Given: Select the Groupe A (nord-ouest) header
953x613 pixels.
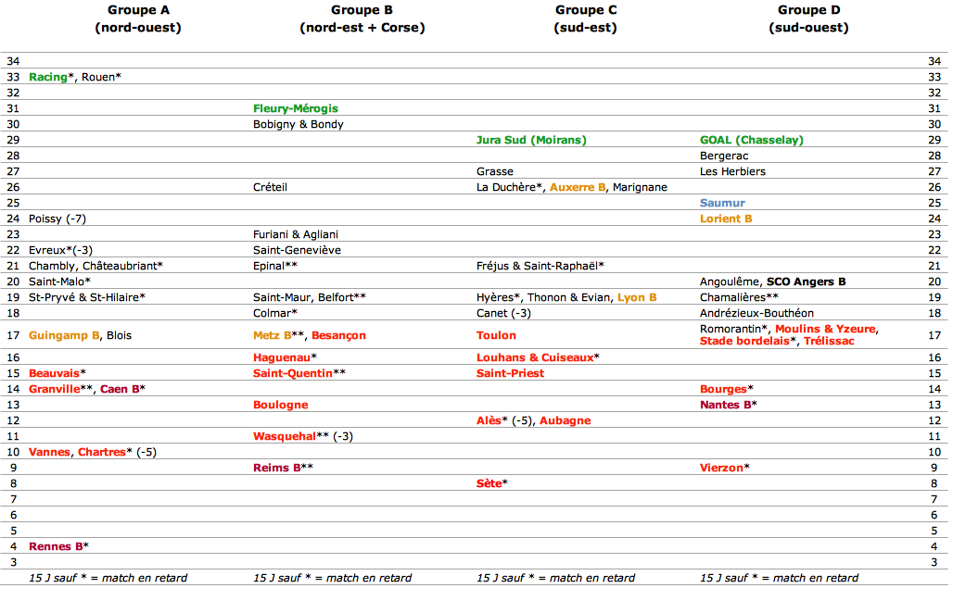Looking at the screenshot, I should (138, 19).
